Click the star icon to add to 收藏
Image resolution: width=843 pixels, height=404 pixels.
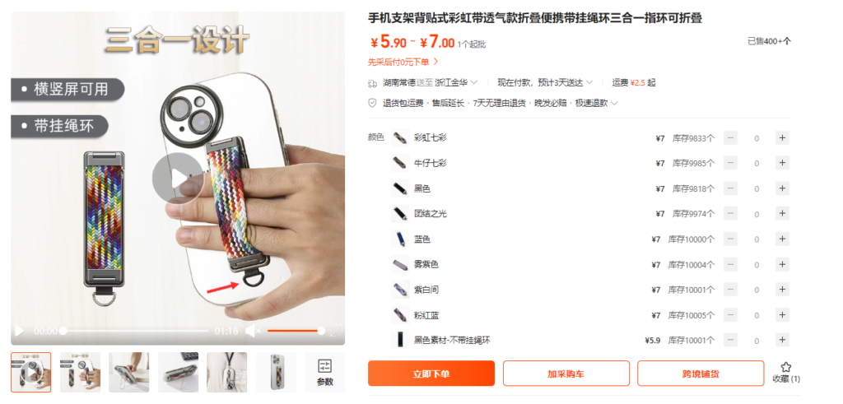pyautogui.click(x=786, y=367)
